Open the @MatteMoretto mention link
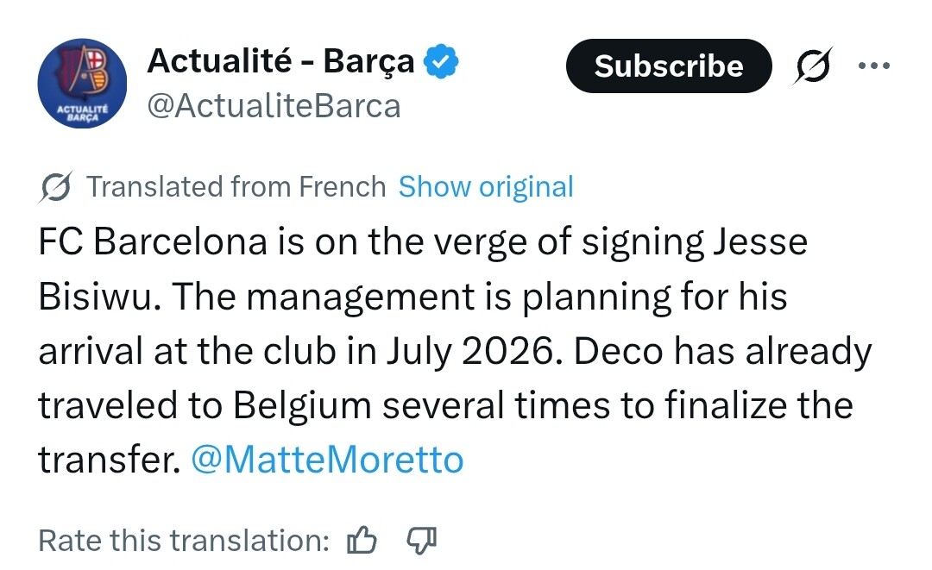 click(x=326, y=460)
